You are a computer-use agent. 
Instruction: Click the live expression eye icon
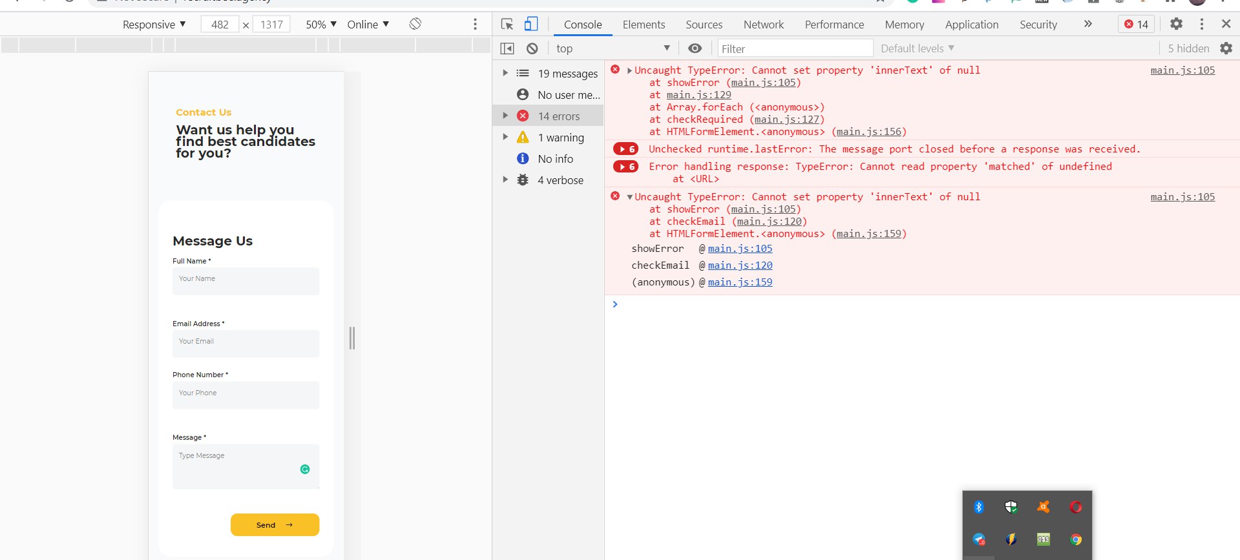click(695, 48)
